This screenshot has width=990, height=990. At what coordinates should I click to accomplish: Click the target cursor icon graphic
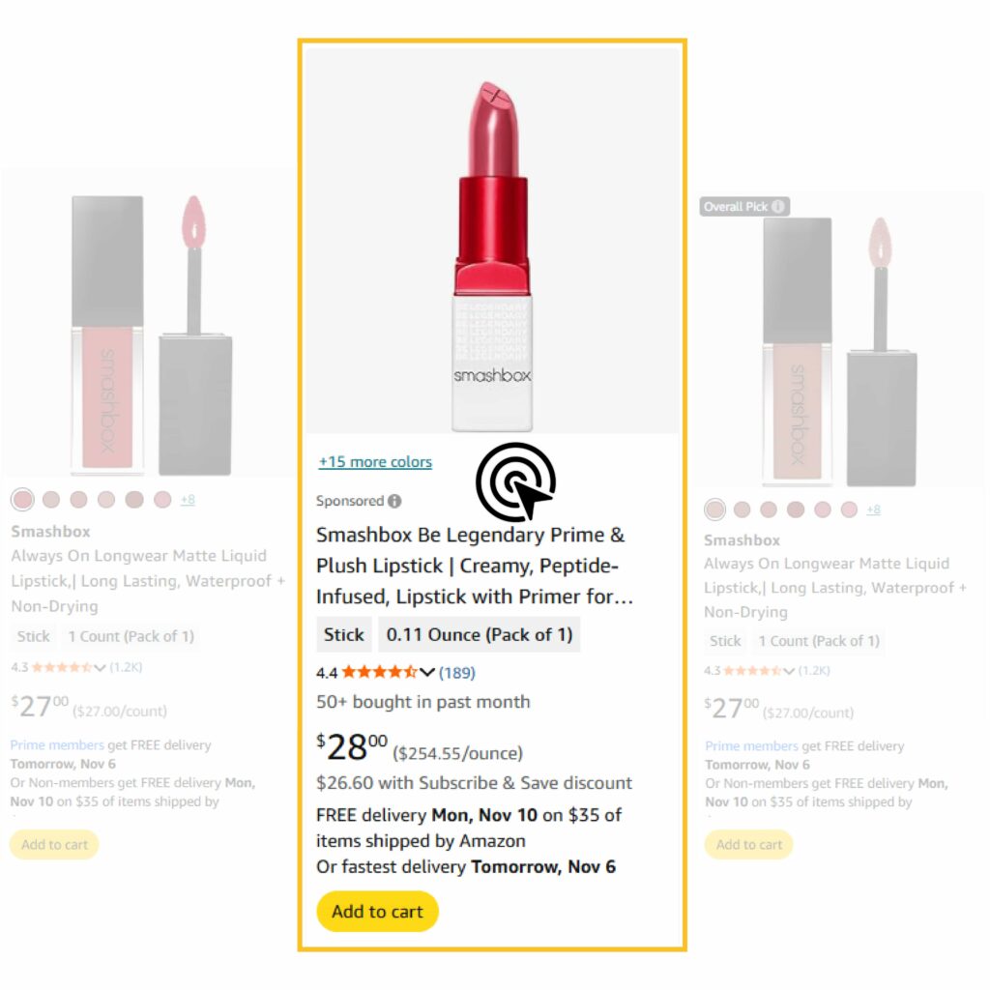pyautogui.click(x=516, y=481)
